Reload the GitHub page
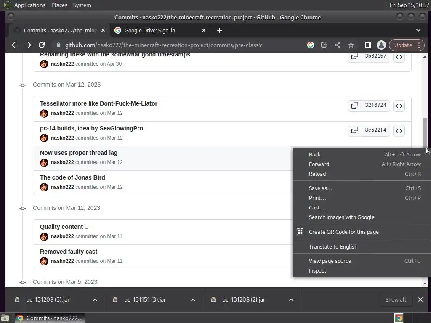Image resolution: width=431 pixels, height=323 pixels. pyautogui.click(x=42, y=45)
